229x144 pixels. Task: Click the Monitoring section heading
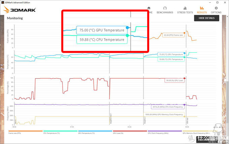tap(15, 18)
